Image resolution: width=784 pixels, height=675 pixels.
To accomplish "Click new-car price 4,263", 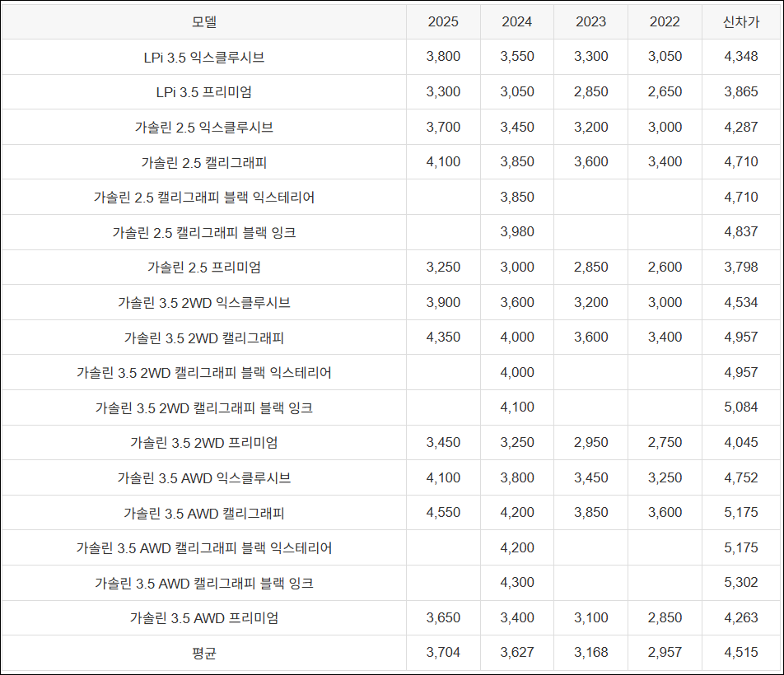I will coord(741,617).
